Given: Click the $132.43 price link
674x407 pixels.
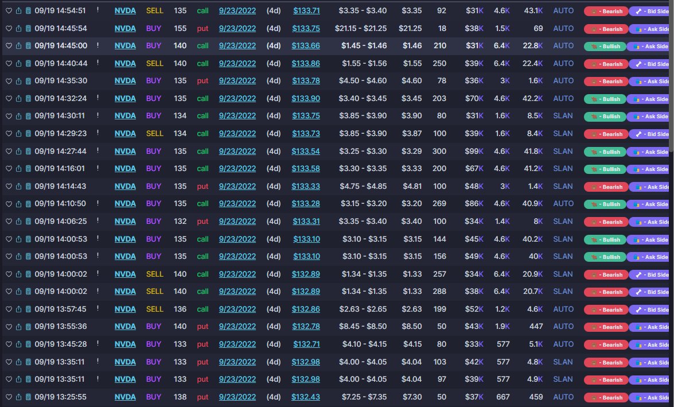Looking at the screenshot, I should 306,397.
